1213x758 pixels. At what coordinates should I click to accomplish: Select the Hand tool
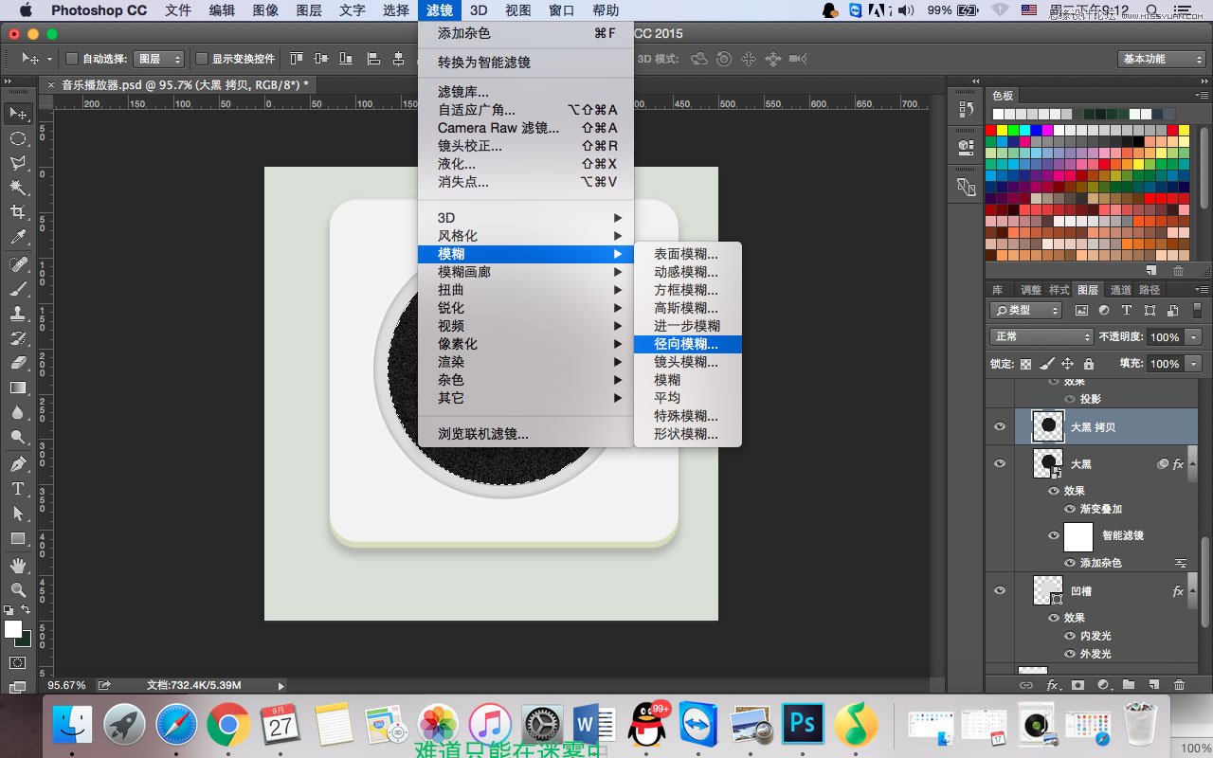(18, 566)
